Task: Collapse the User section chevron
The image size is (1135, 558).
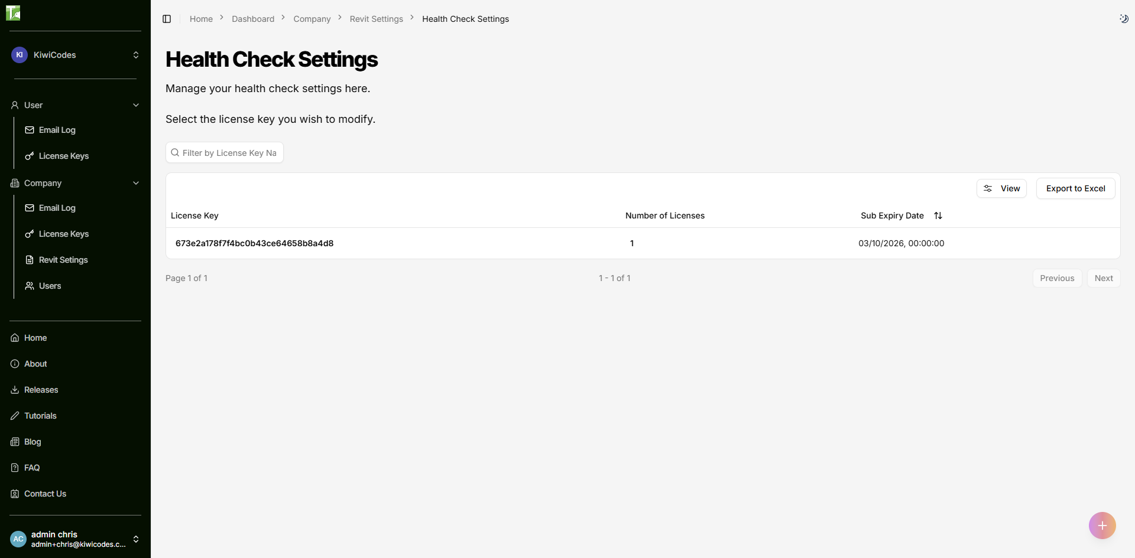Action: [x=136, y=105]
